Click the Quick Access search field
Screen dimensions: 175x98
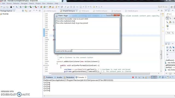[x=163, y=7]
